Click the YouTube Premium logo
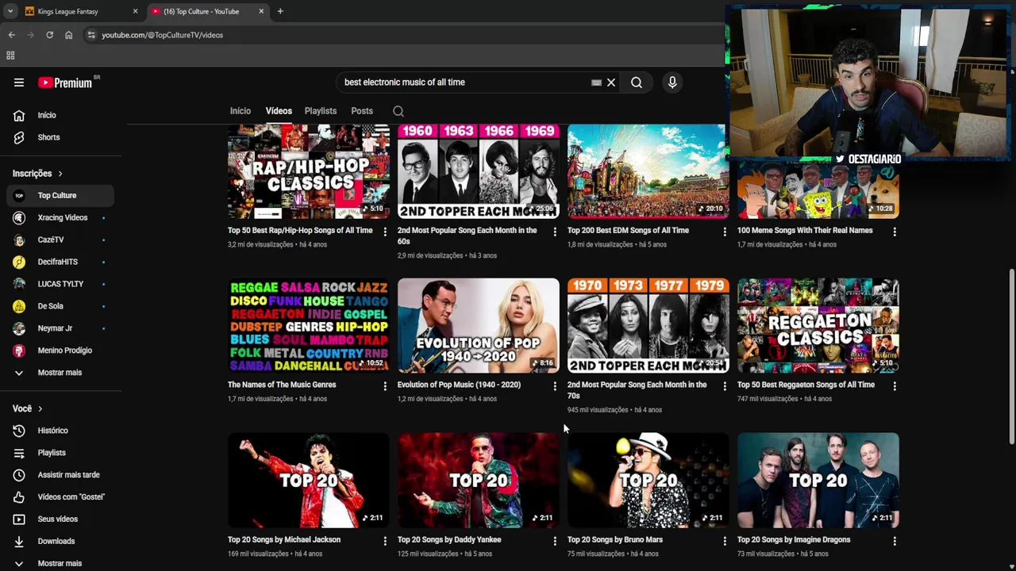 click(65, 82)
